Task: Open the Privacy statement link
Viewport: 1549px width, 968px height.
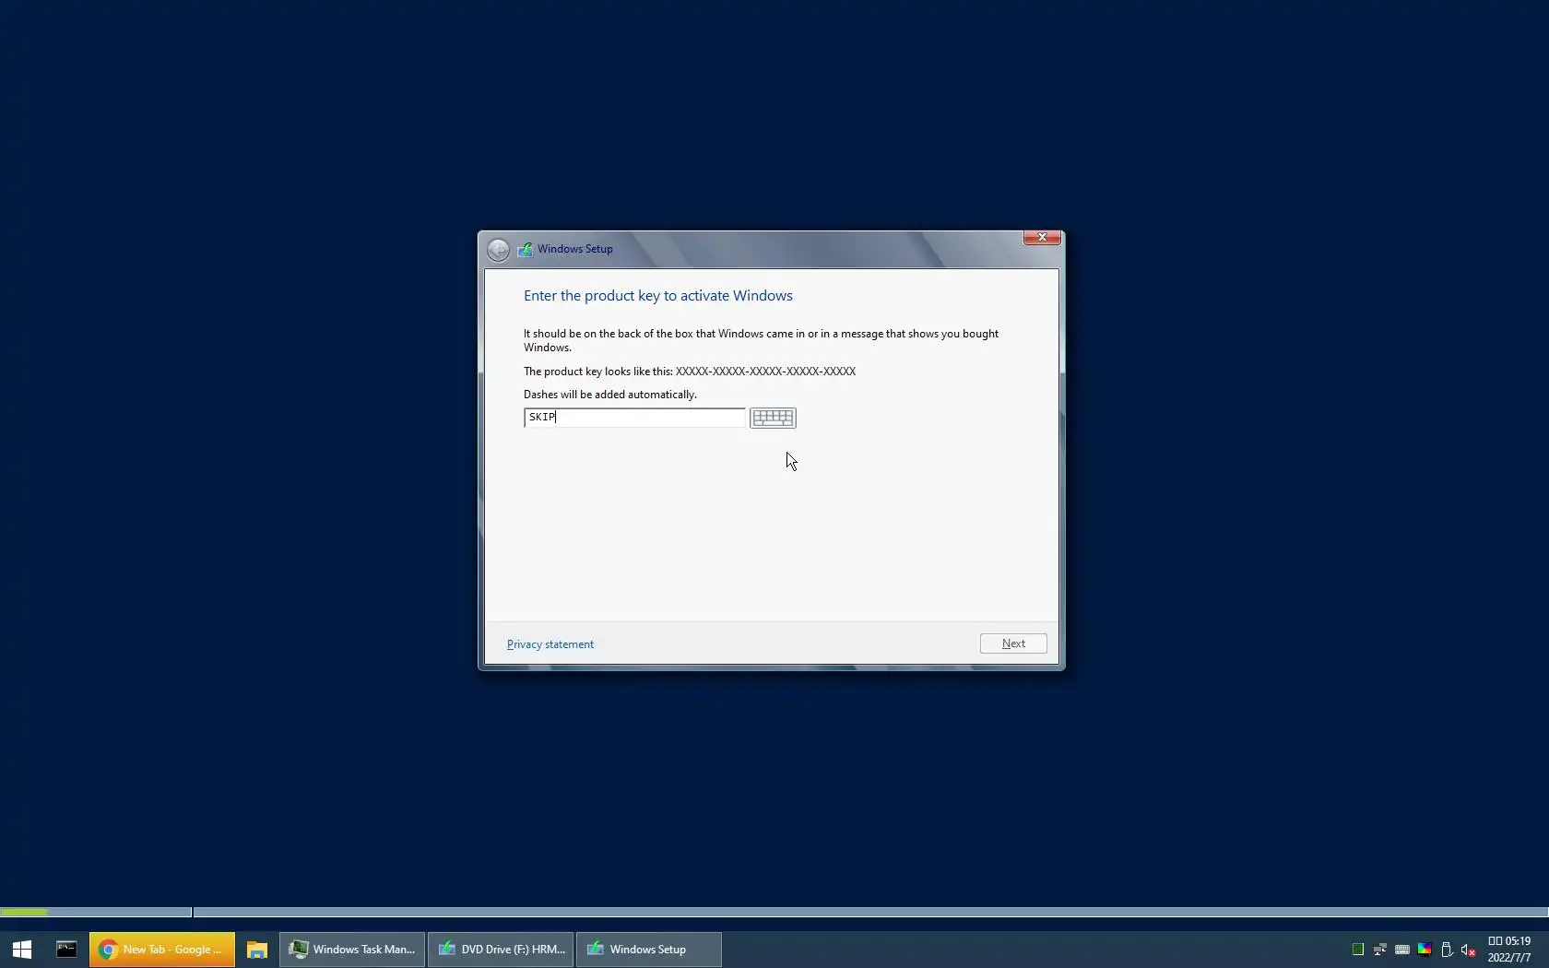Action: 550,644
